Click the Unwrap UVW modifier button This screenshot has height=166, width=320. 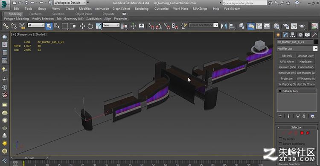[305, 56]
